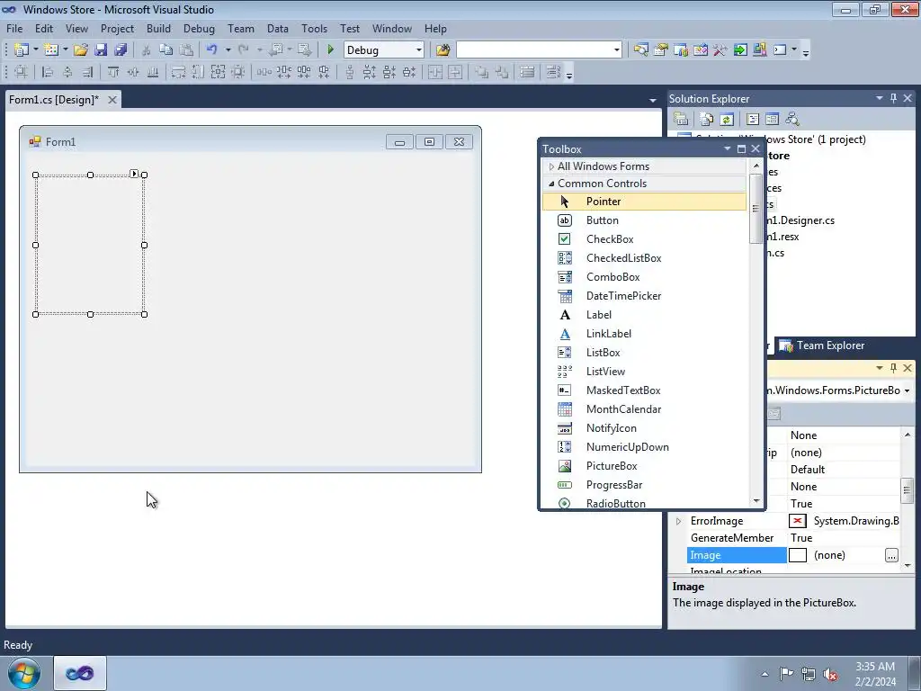Click Refresh icon in Solution Explorer
This screenshot has height=691, width=921.
(727, 120)
